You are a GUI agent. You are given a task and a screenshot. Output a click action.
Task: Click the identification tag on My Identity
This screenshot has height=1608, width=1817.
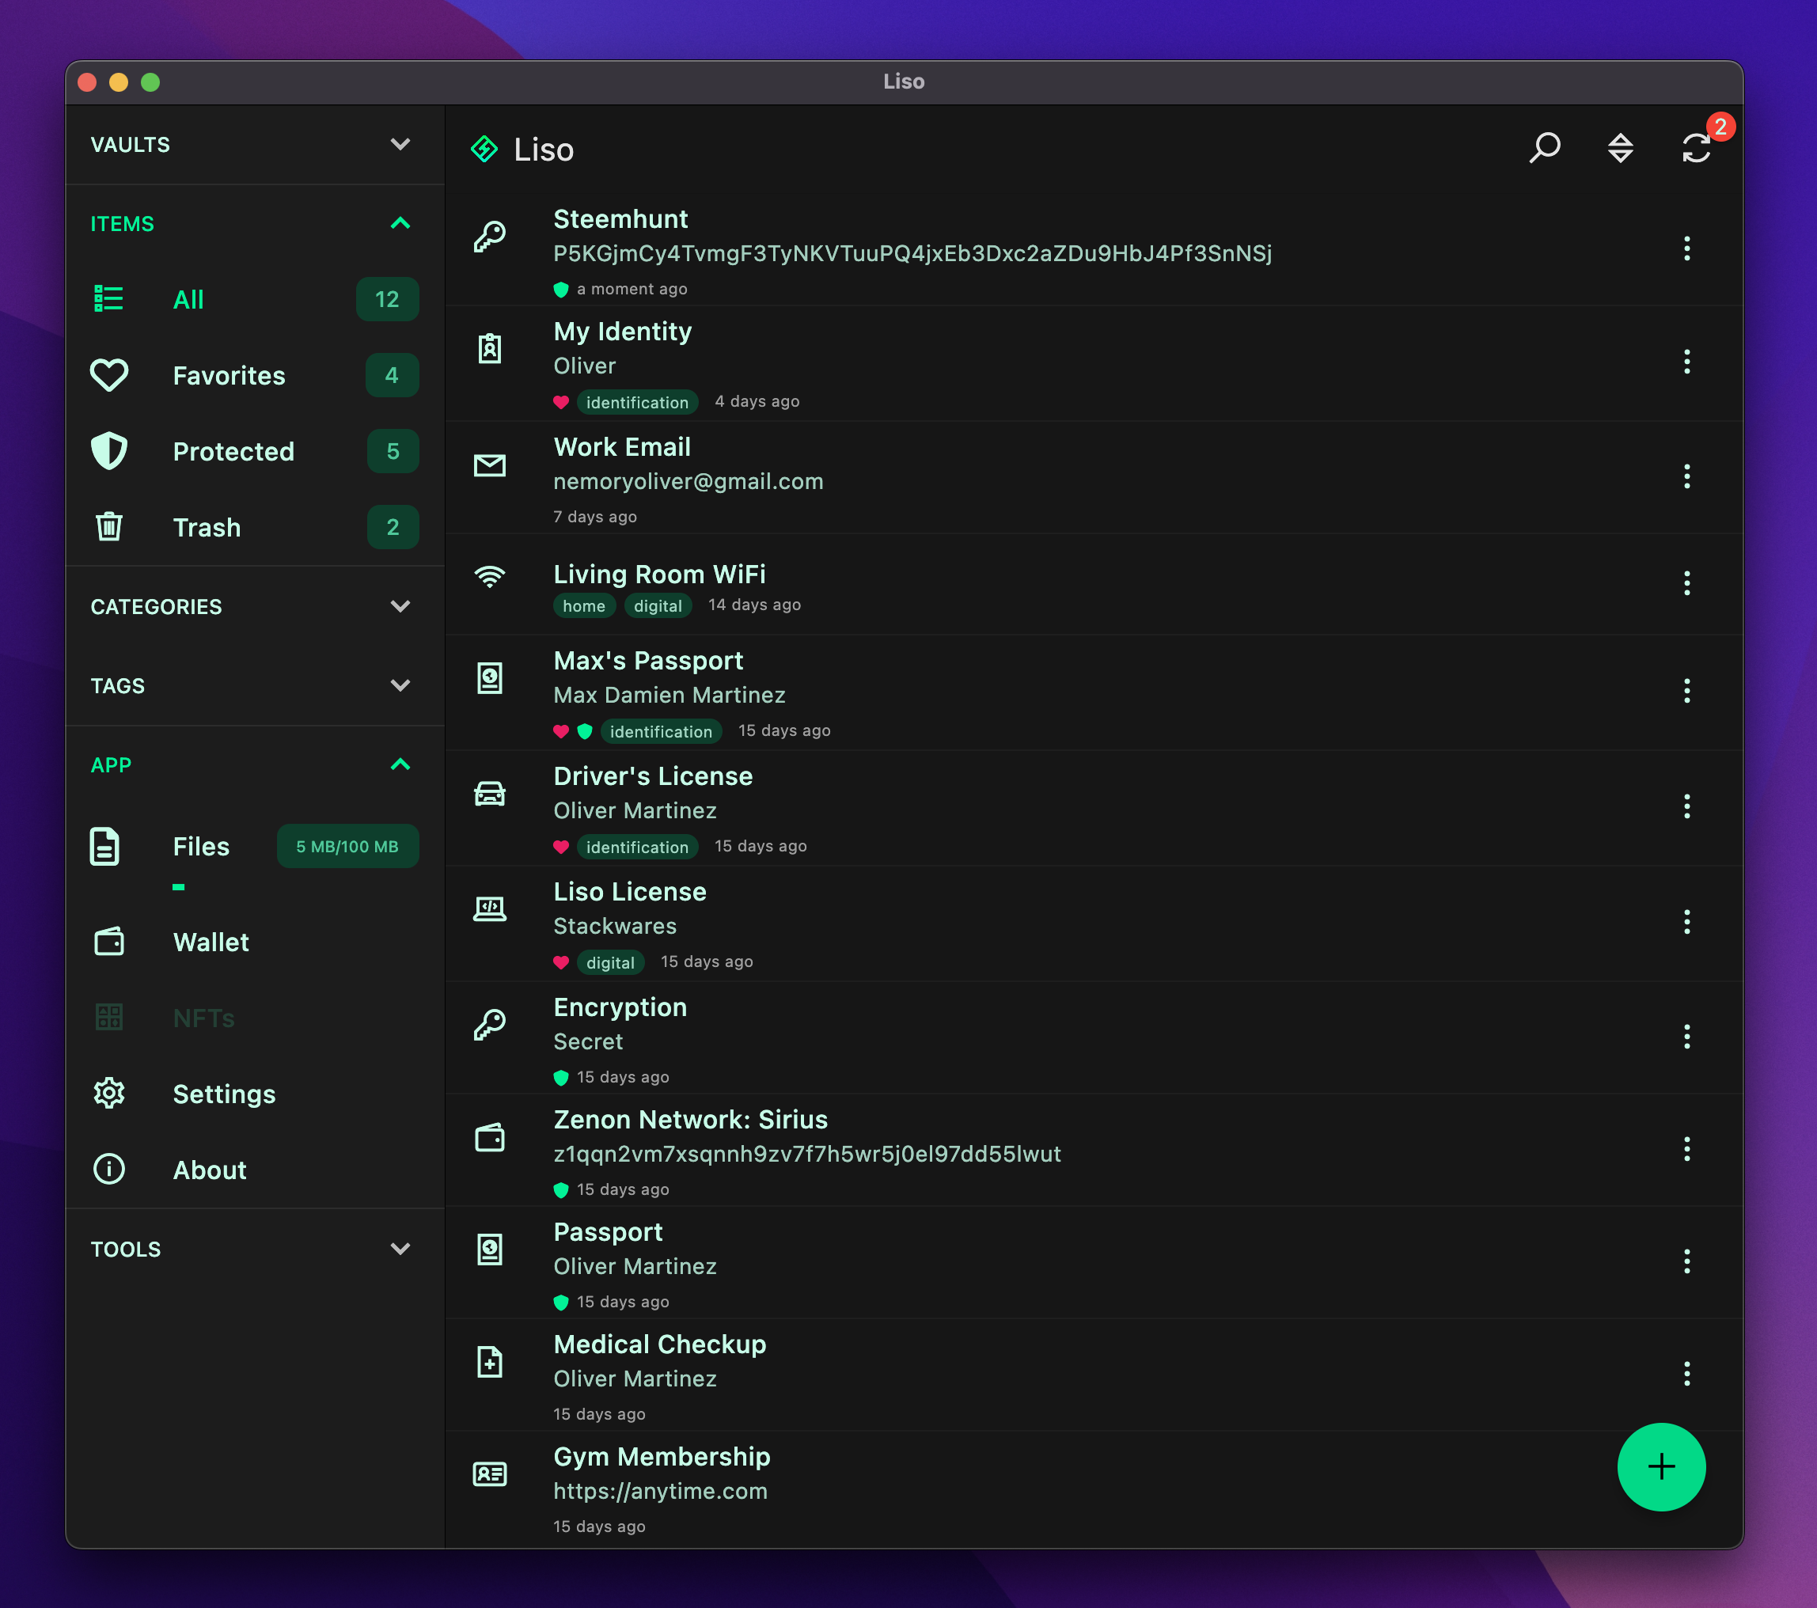[637, 402]
